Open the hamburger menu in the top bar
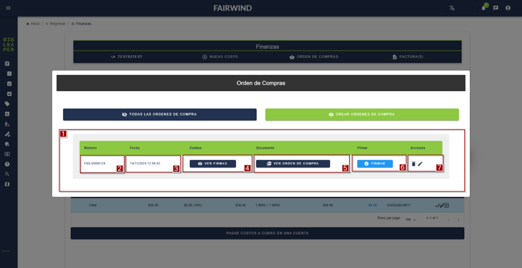The width and height of the screenshot is (522, 268). coord(9,8)
